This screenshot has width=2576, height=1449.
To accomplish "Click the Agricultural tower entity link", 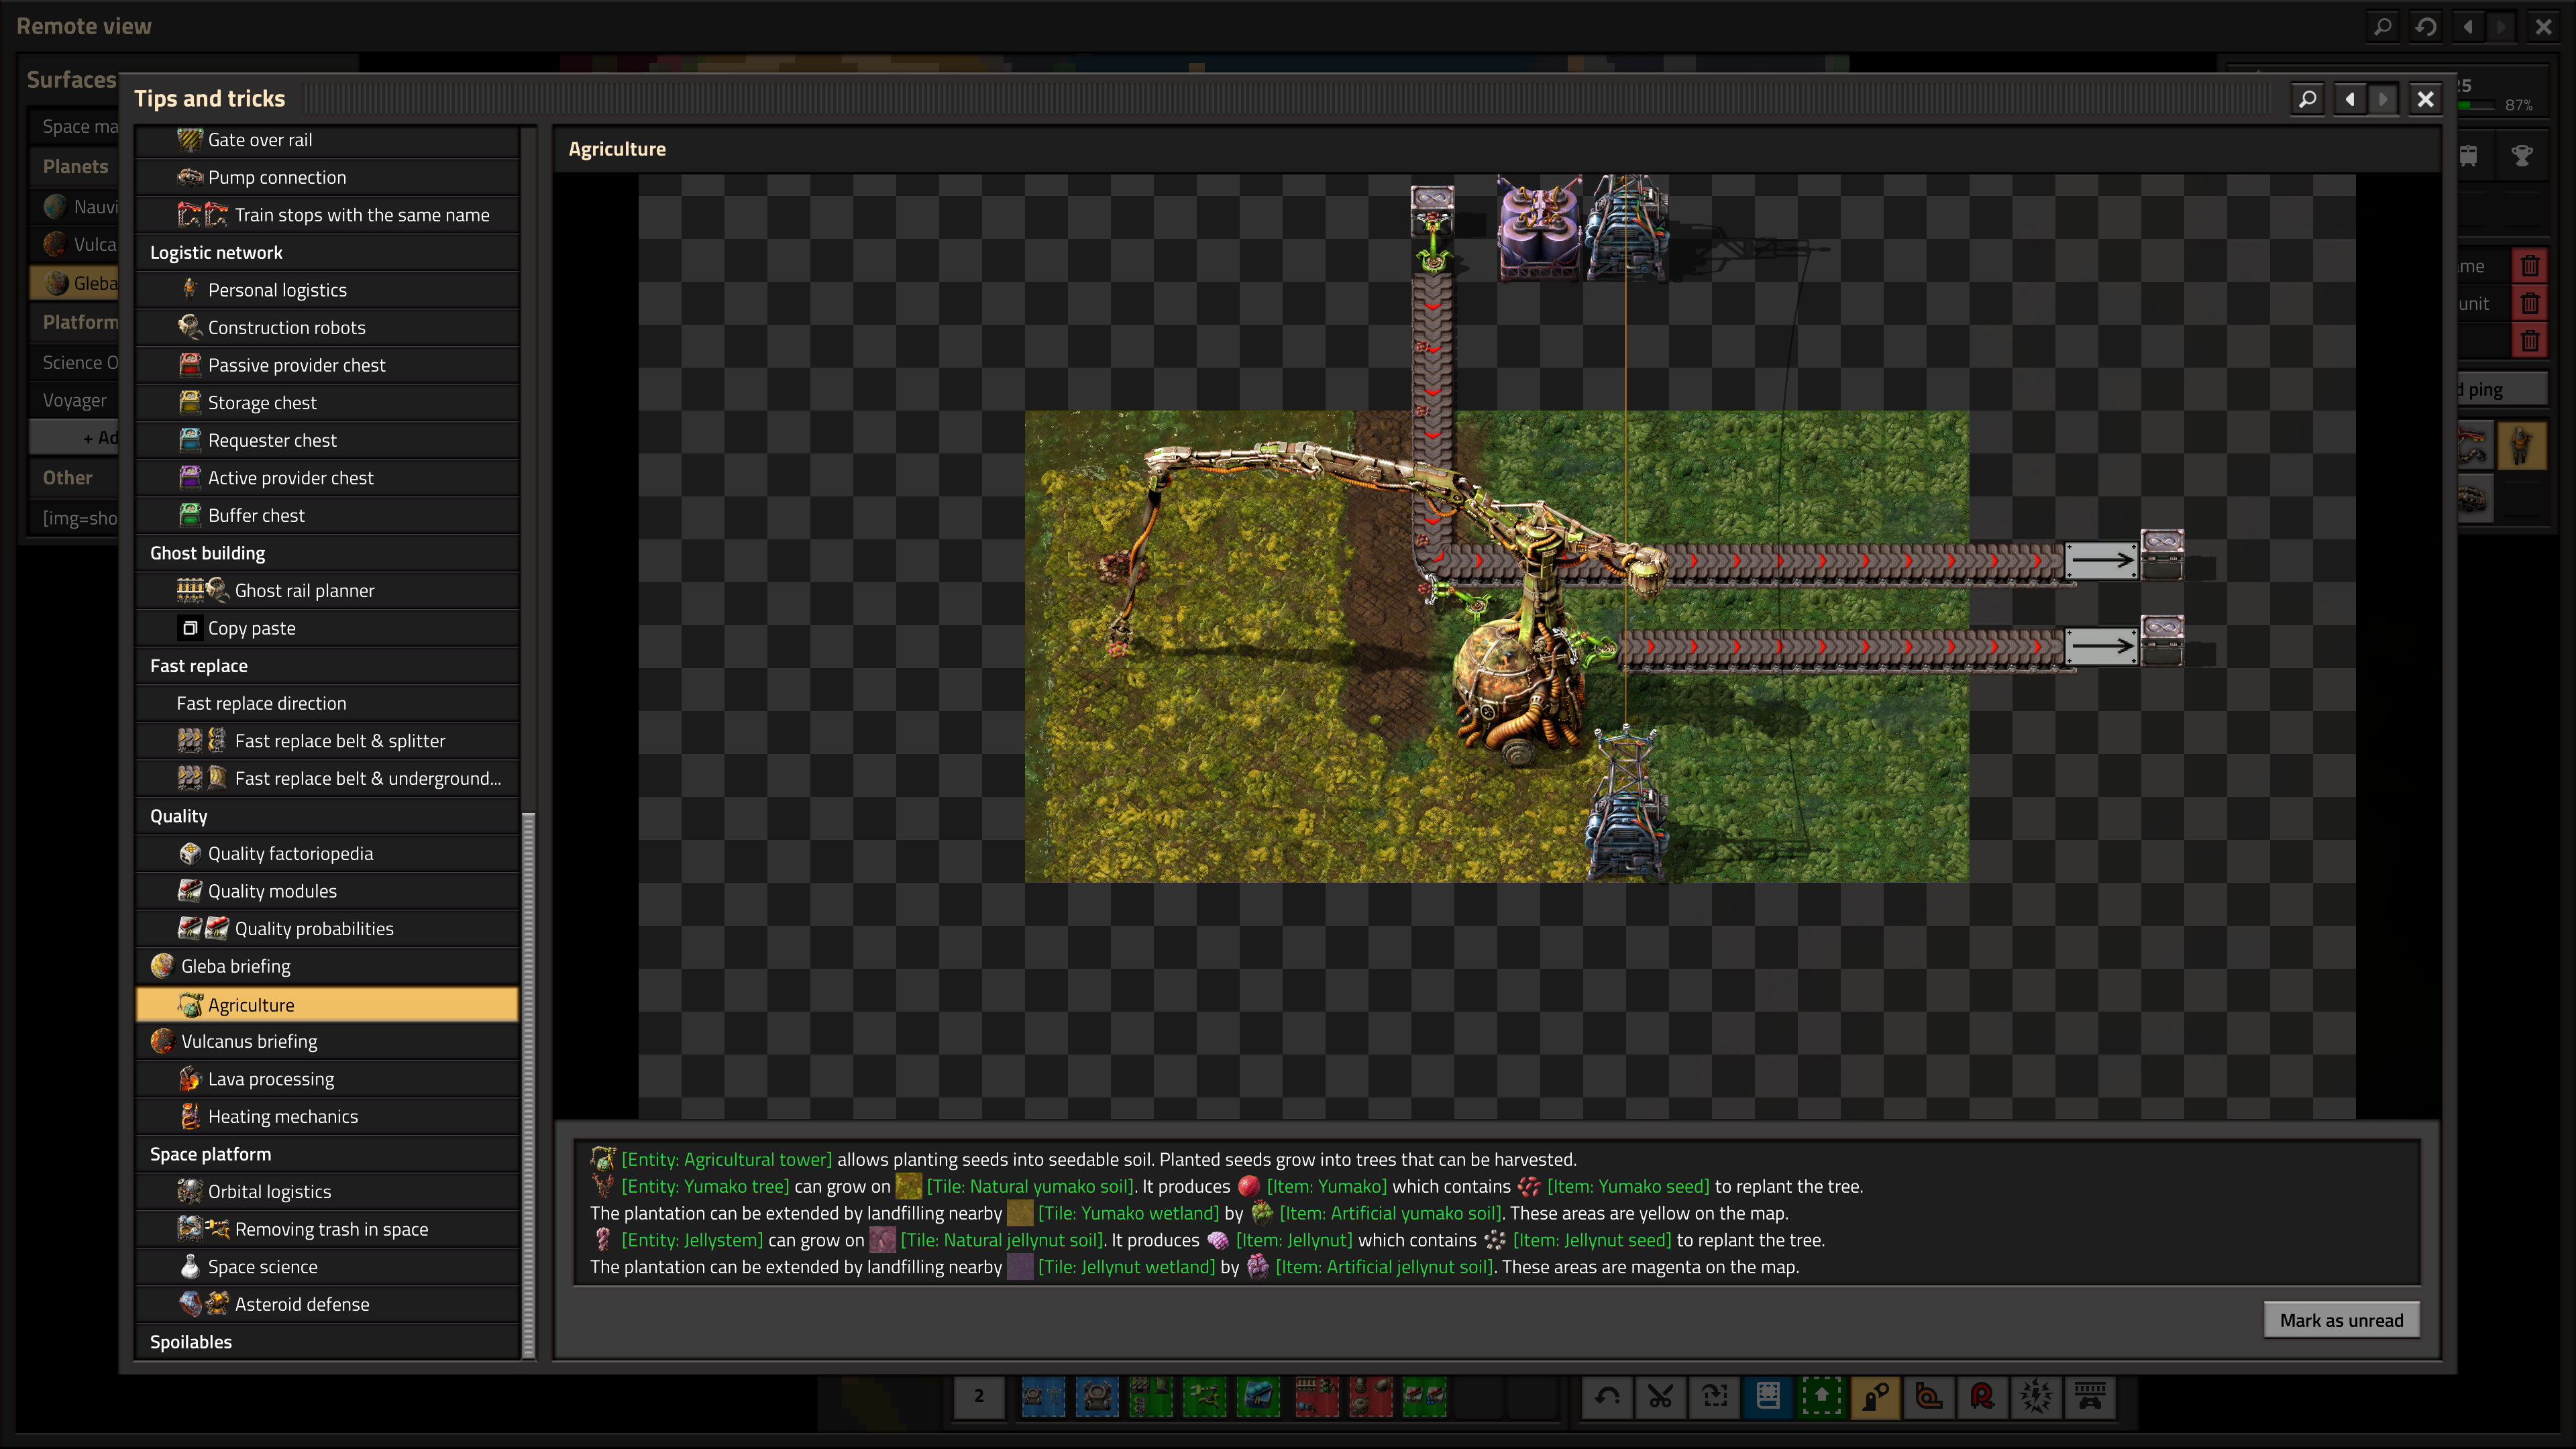I will [726, 1159].
